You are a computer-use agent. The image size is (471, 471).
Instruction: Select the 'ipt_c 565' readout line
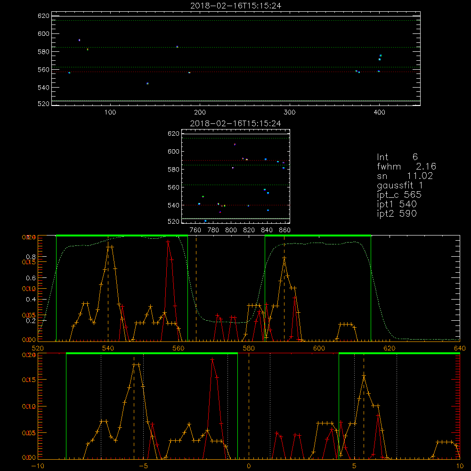coord(399,195)
